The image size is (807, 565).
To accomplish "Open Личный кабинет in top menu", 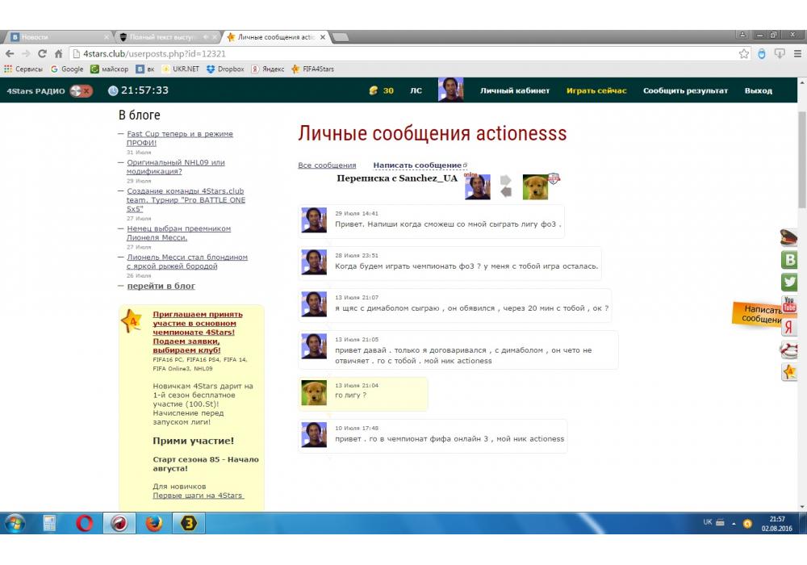I will (x=515, y=91).
